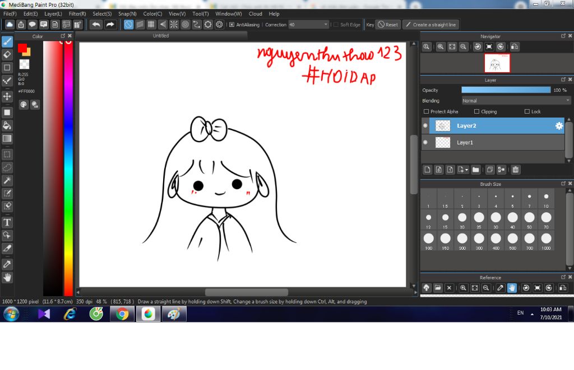Select the Text tool
The image size is (574, 370).
[x=7, y=222]
